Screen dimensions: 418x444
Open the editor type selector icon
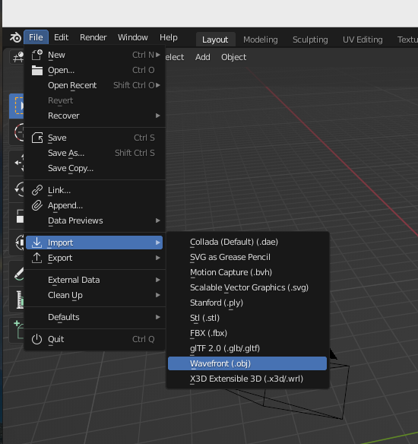17,57
